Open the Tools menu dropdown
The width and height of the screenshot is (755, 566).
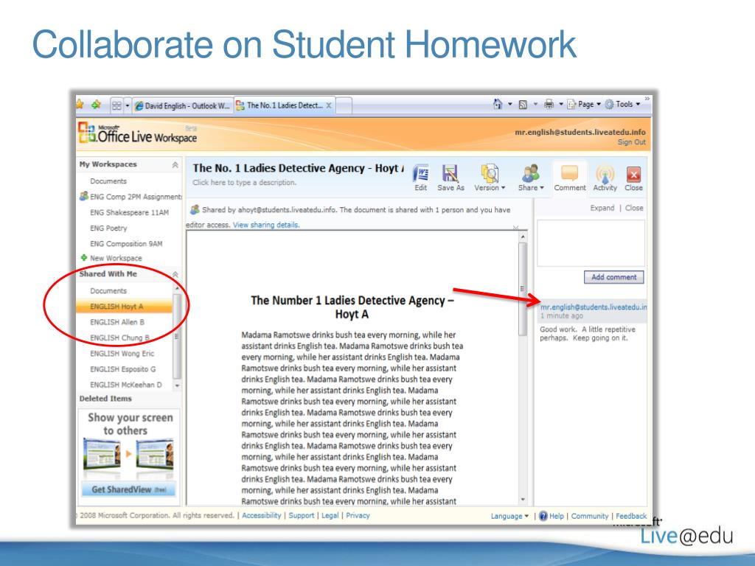tap(622, 104)
